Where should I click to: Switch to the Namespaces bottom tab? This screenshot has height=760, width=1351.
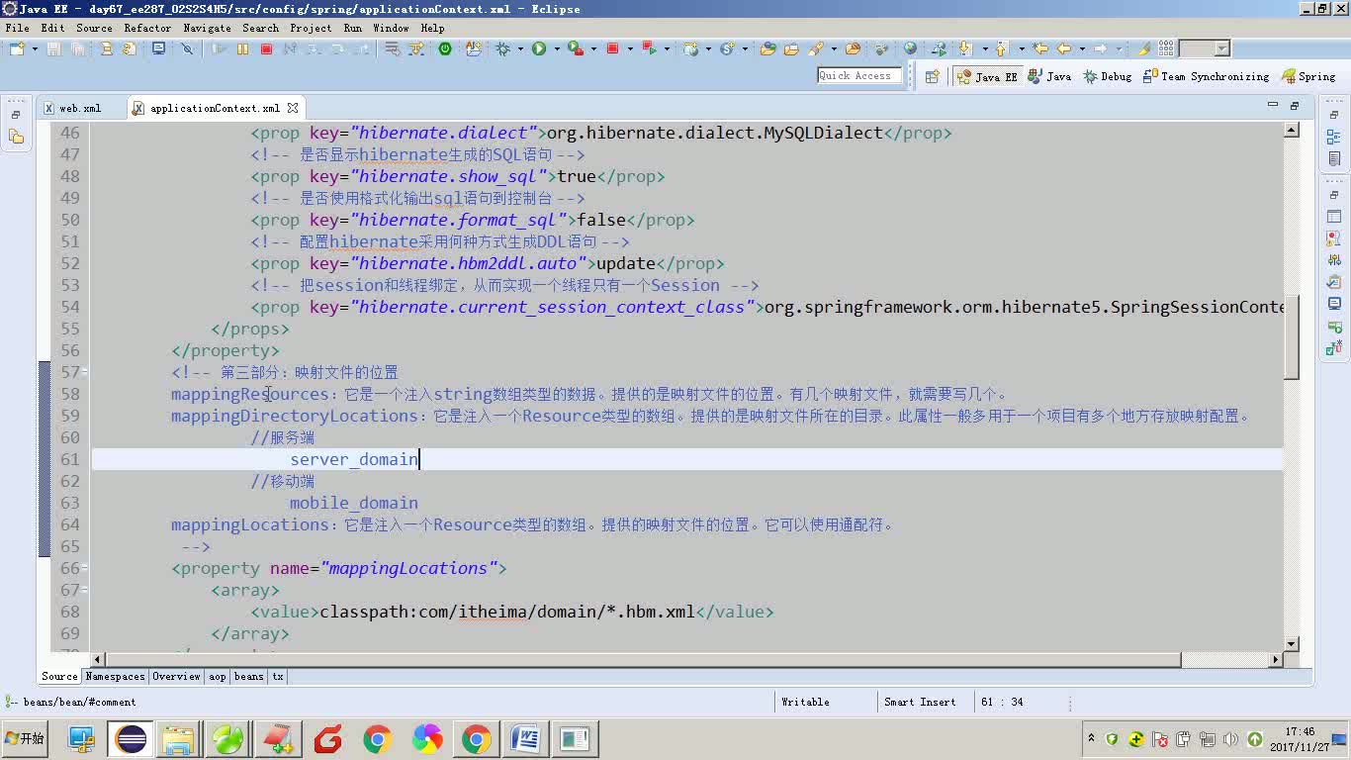(x=115, y=677)
